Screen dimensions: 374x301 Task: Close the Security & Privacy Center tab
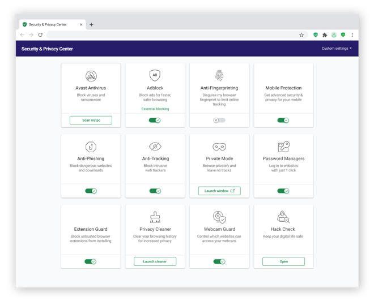[81, 24]
